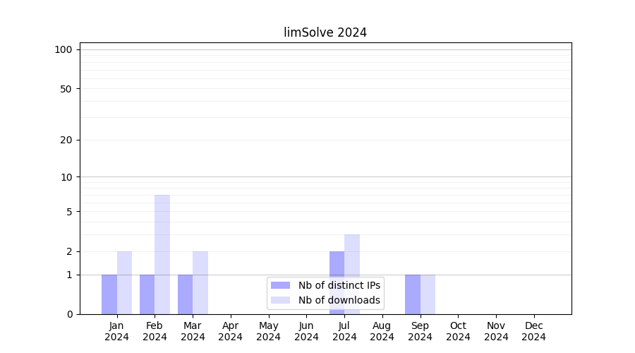Click the March distinct IPs bar
635x353 pixels.
[185, 294]
